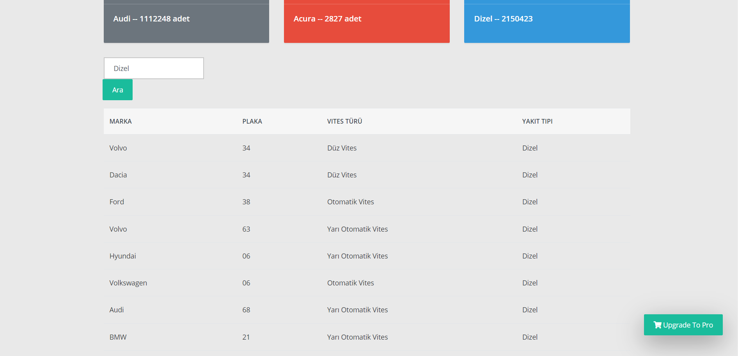Select the red Acura 2827 adet card
Screen dimensions: 738x356
[x=366, y=21]
